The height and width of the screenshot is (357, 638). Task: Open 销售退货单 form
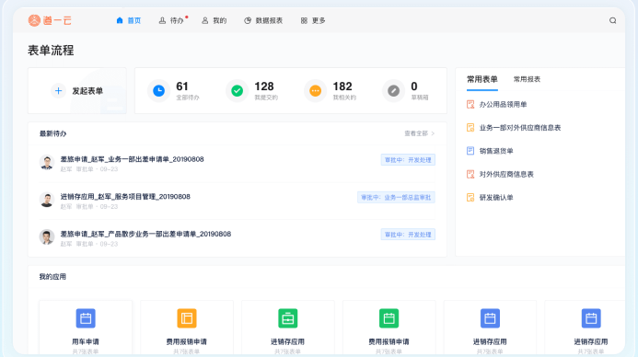496,151
